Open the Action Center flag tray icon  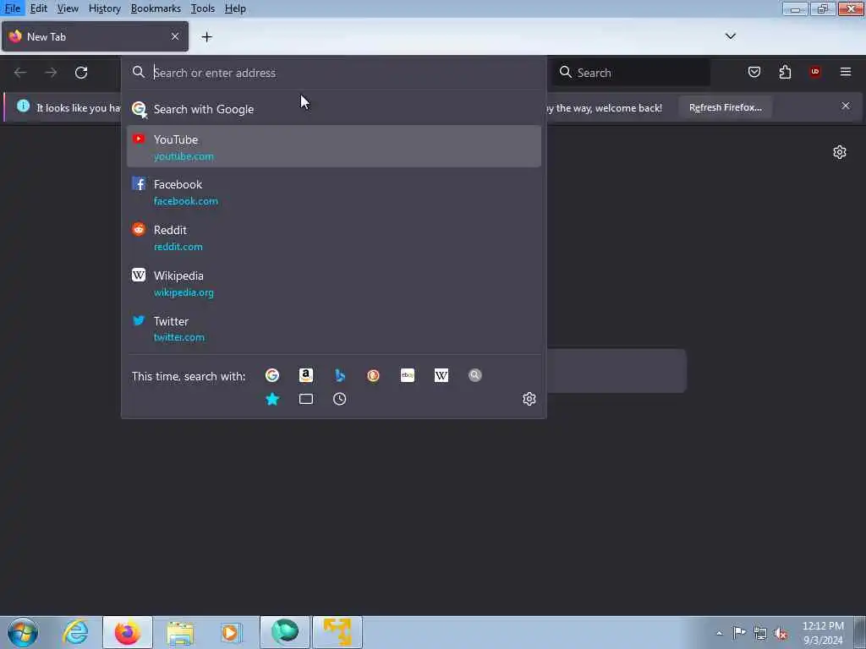pos(739,632)
